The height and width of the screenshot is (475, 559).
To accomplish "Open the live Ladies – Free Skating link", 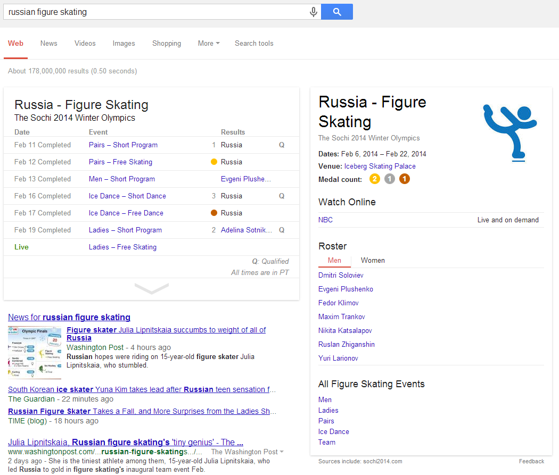I will (x=122, y=247).
